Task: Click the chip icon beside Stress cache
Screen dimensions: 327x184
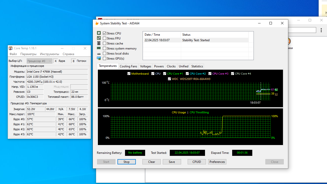Action: [x=99, y=43]
